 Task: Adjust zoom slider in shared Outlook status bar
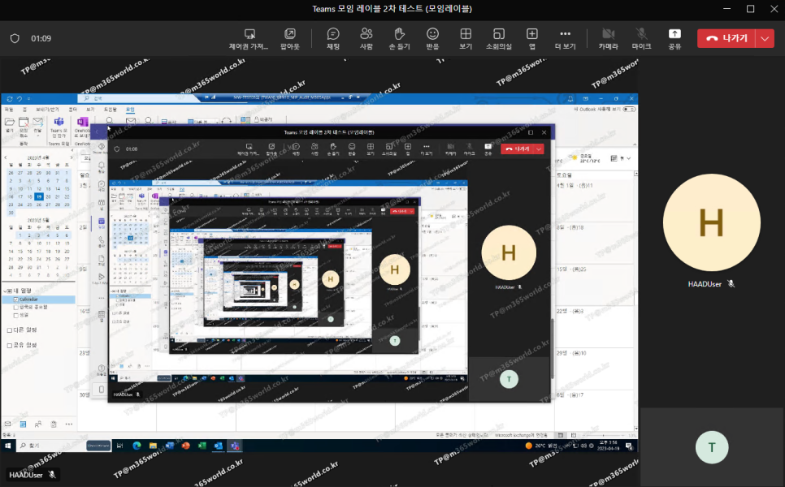[x=603, y=436]
